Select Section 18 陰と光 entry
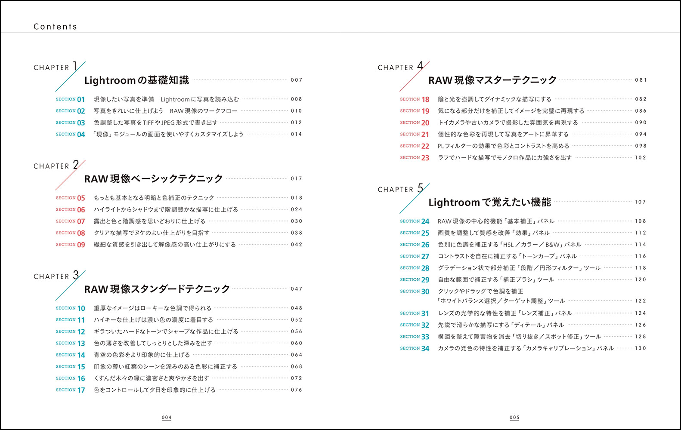Image resolution: width=681 pixels, height=430 pixels. 494,99
